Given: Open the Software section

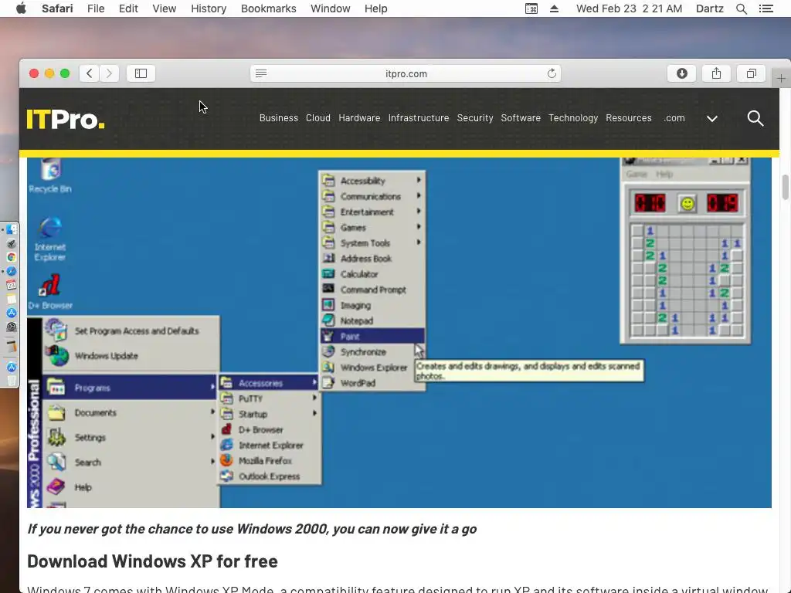Looking at the screenshot, I should [x=521, y=118].
